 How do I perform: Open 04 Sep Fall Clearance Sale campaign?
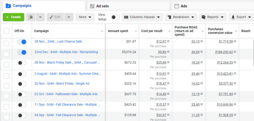coord(67,115)
